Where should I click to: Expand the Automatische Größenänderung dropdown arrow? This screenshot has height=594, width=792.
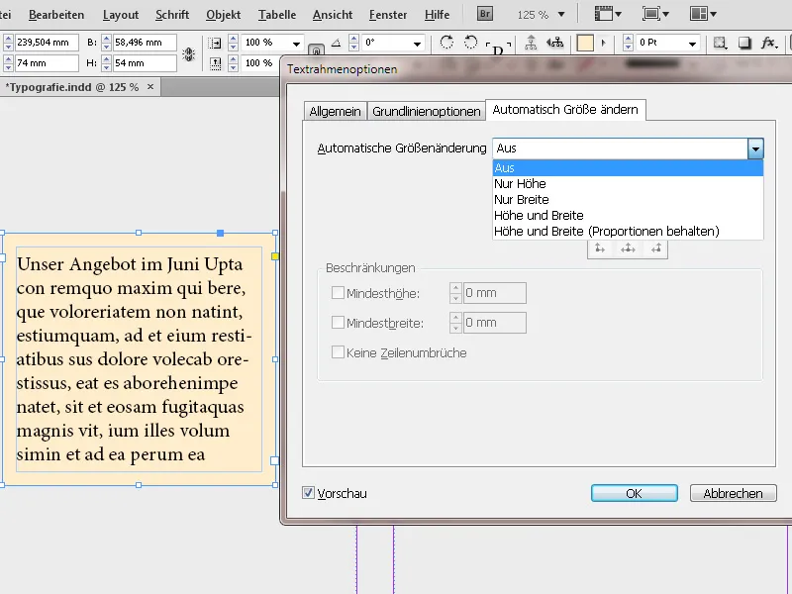pyautogui.click(x=755, y=148)
